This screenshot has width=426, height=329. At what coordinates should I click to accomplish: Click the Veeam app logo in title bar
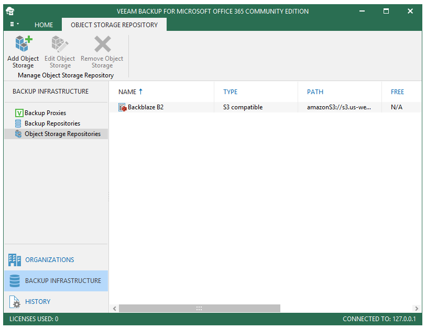pos(10,11)
